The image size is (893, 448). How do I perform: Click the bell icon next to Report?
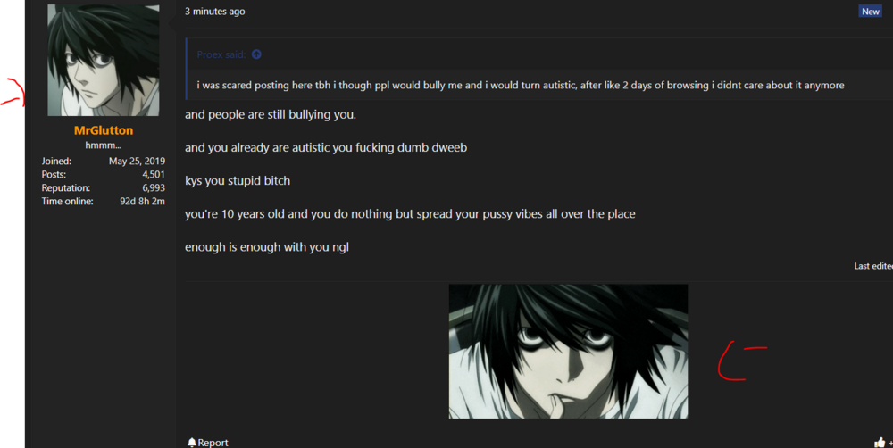(x=191, y=443)
